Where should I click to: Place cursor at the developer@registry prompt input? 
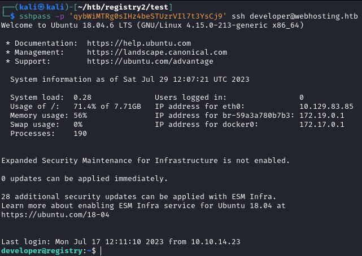pyautogui.click(x=101, y=250)
